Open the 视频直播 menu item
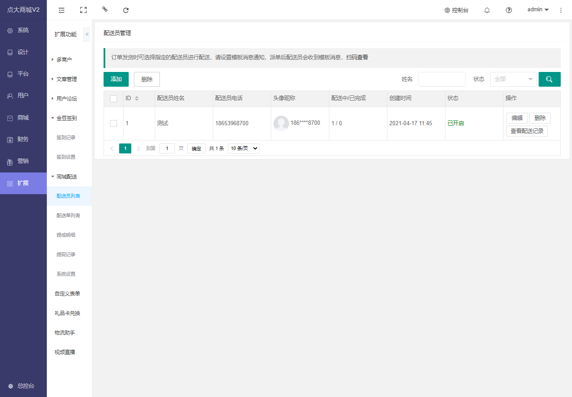Viewport: 572px width, 397px height. 65,352
